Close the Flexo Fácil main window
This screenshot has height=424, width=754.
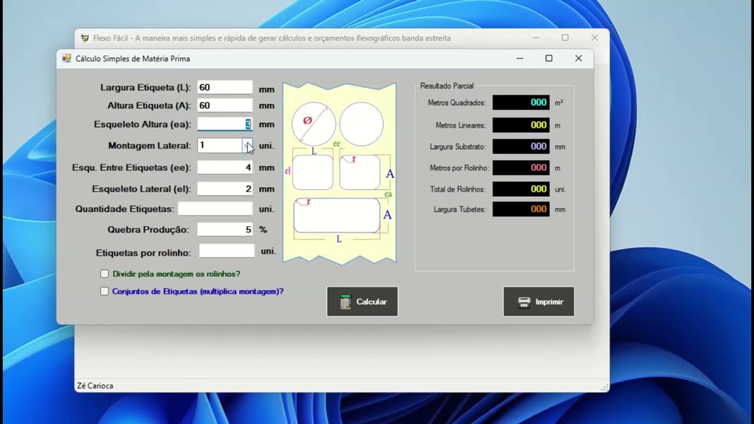click(594, 38)
